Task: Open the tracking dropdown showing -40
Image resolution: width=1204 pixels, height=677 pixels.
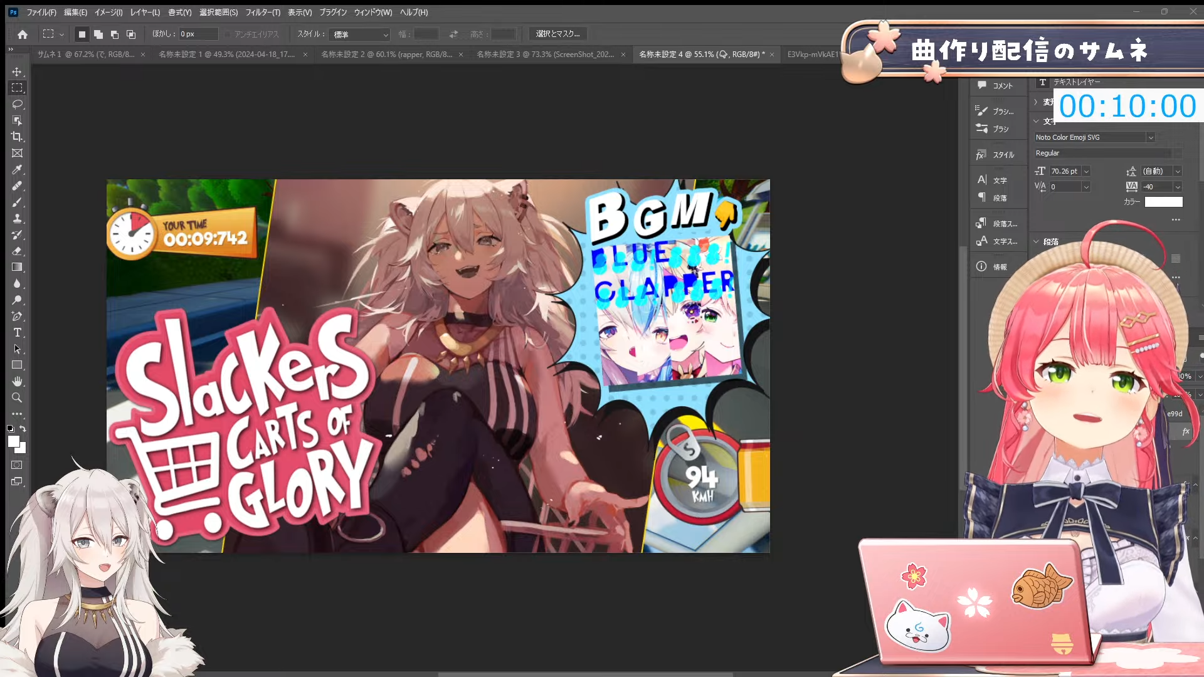Action: pos(1178,187)
